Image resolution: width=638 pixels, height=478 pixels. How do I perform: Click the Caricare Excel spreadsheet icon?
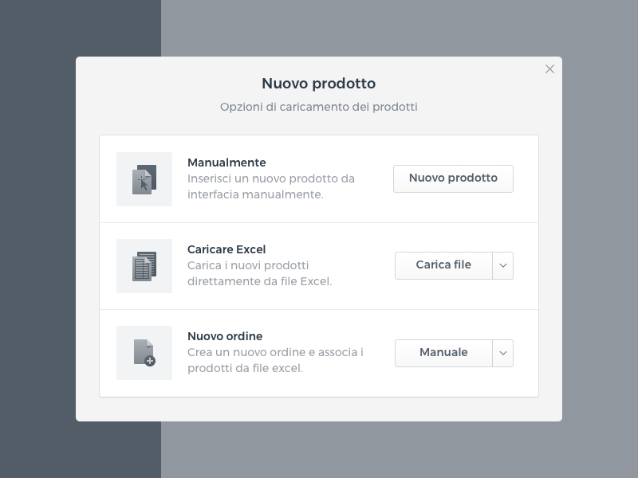[x=144, y=266]
